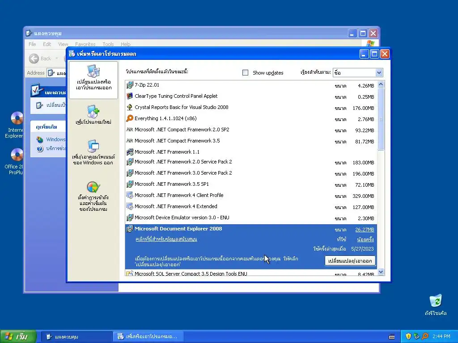
Task: Click the Address bar Control Panel icon
Action: coord(51,73)
